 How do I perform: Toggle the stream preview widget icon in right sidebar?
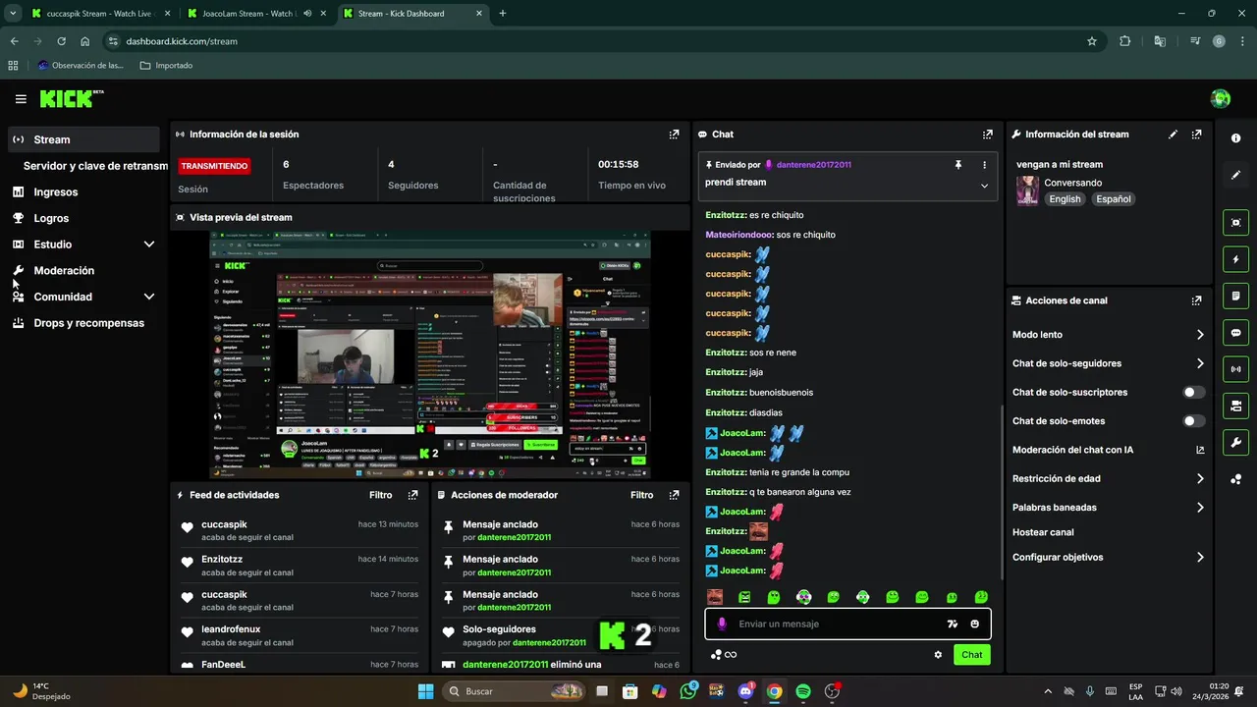pos(1235,223)
